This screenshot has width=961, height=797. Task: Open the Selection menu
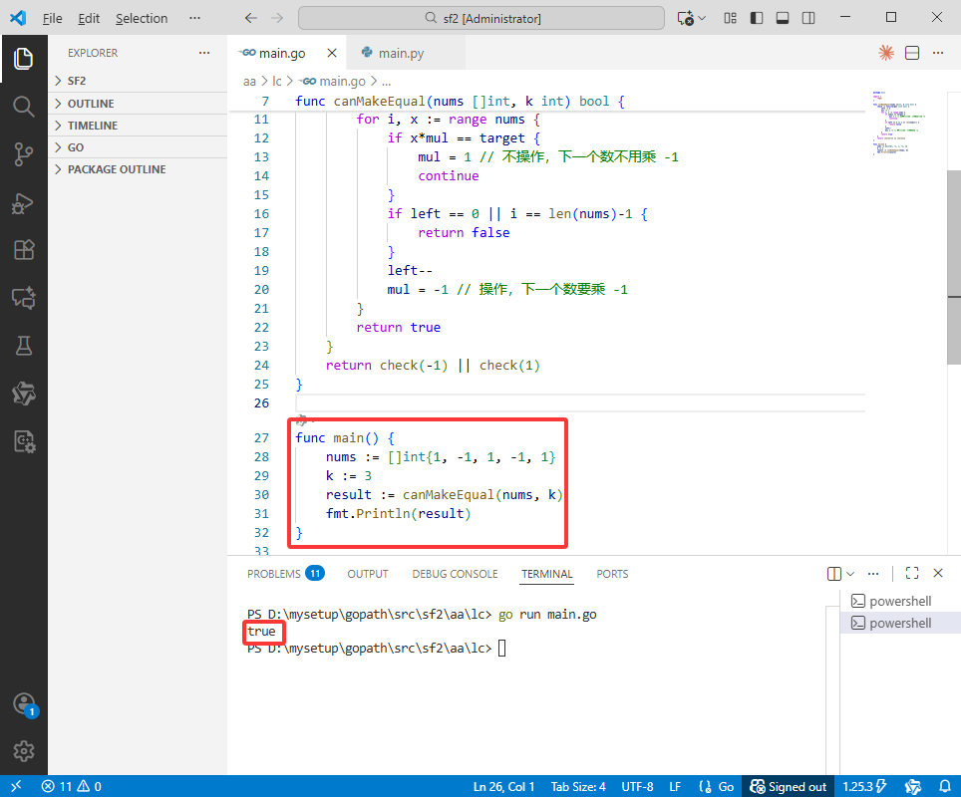(x=142, y=18)
